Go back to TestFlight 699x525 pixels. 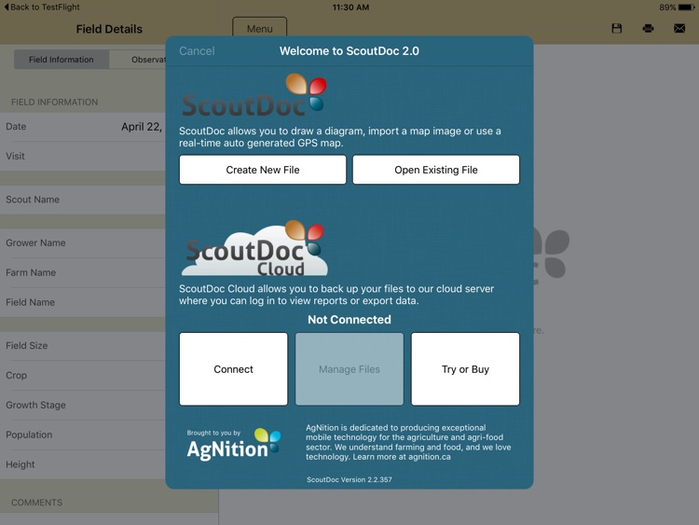[41, 7]
